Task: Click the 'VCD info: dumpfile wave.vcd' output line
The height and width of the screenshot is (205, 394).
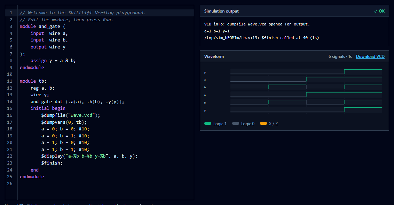Action: pos(257,24)
